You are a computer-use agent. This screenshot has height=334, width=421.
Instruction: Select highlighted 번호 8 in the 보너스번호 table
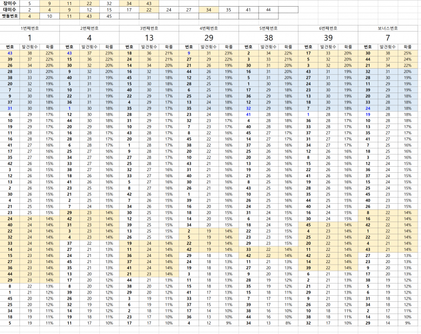368,213
